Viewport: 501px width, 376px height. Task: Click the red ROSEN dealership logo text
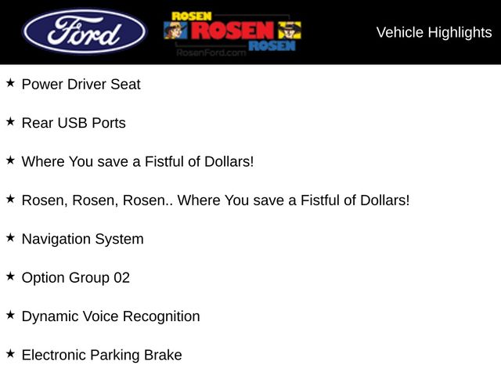pyautogui.click(x=232, y=30)
